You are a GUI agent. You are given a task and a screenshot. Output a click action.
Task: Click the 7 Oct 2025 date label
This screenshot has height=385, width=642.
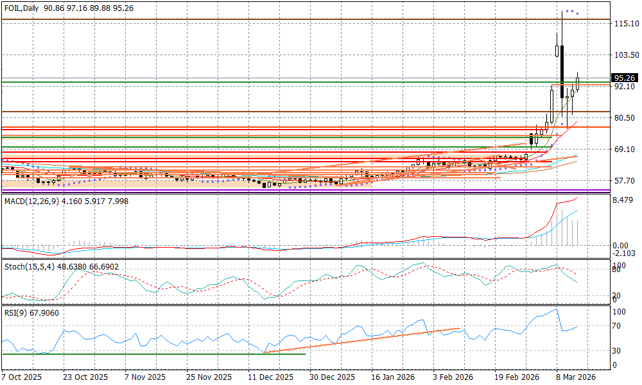tap(21, 378)
